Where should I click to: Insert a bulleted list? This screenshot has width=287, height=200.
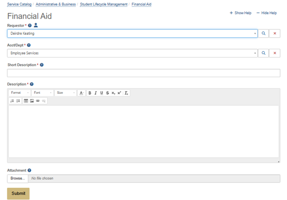(x=18, y=101)
